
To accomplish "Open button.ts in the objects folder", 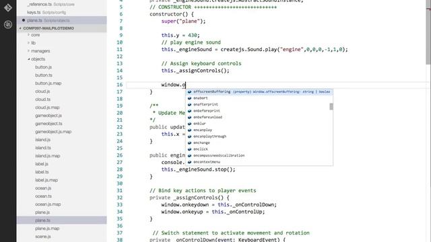I will click(x=43, y=75).
